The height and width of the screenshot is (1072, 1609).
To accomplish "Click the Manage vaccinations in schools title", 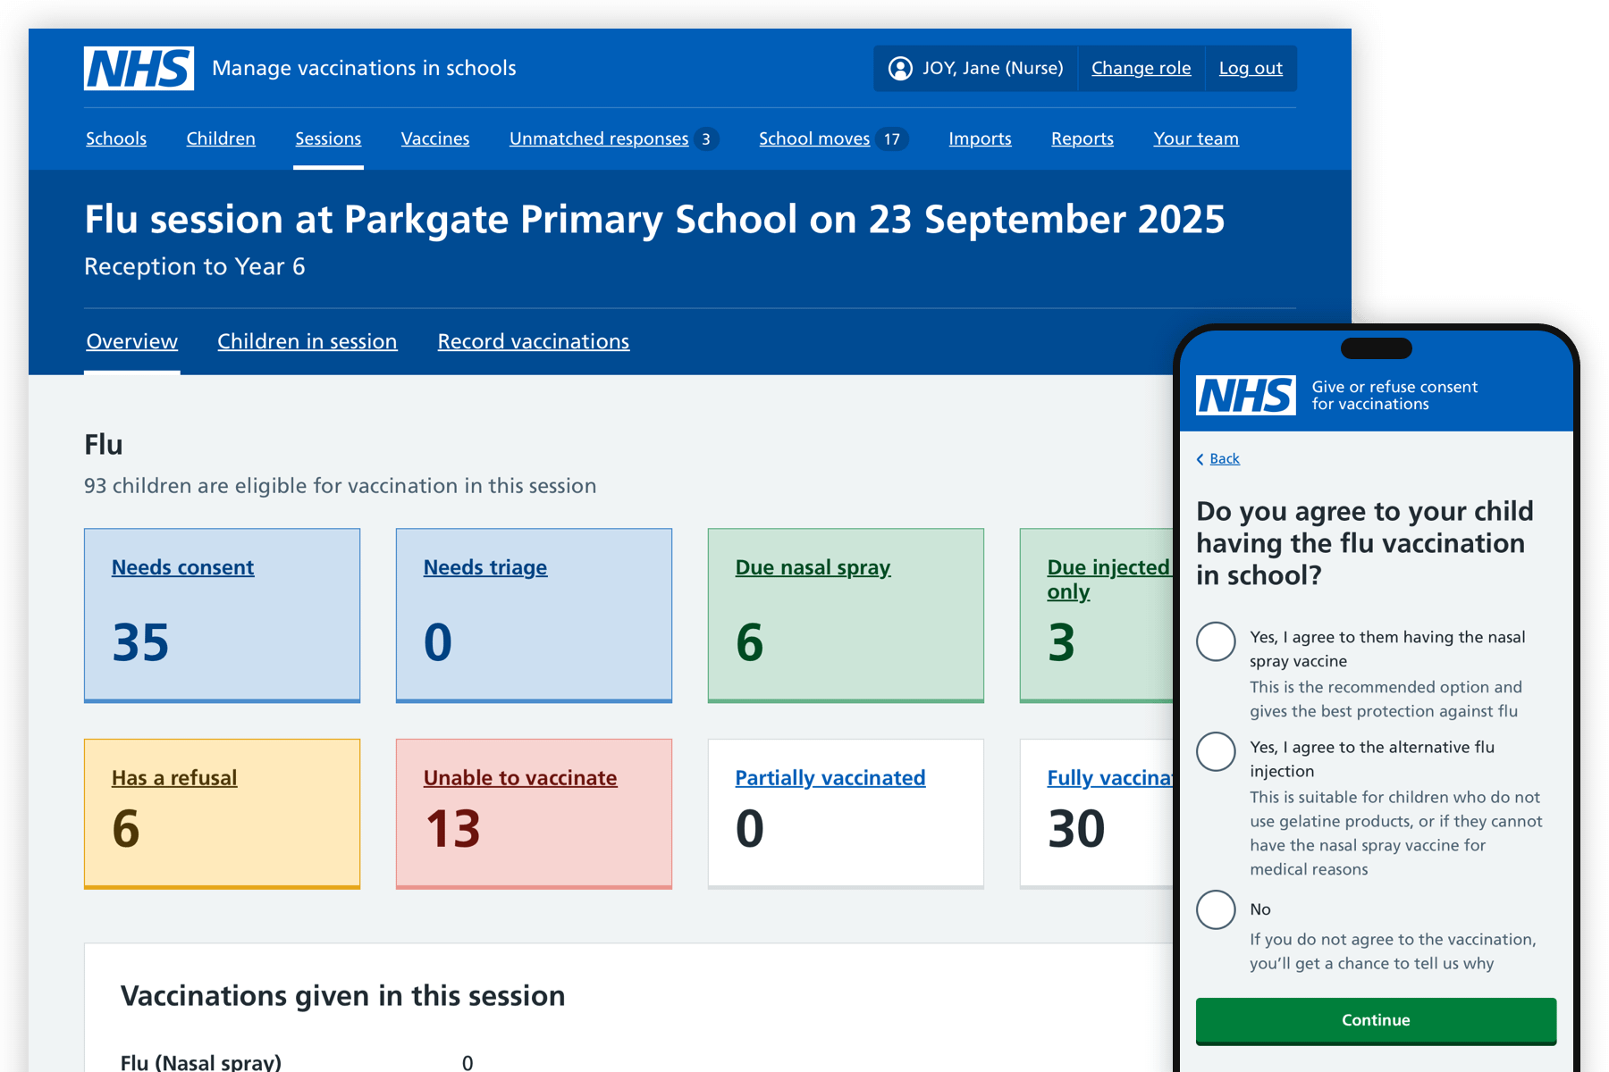I will tap(364, 68).
